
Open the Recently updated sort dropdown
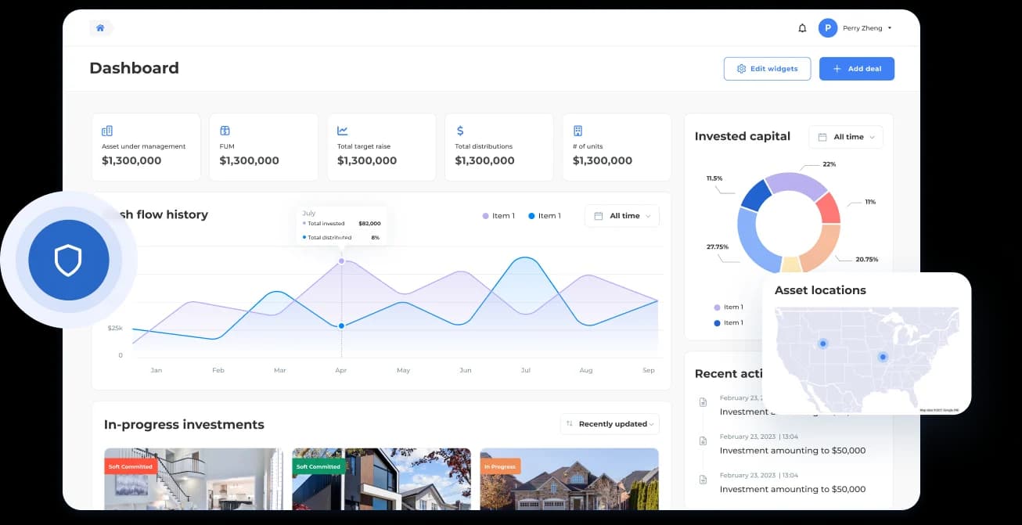tap(610, 424)
